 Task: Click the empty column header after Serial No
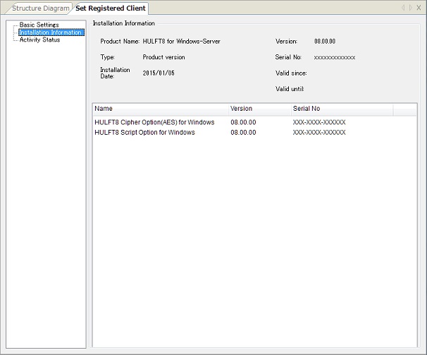(x=404, y=109)
